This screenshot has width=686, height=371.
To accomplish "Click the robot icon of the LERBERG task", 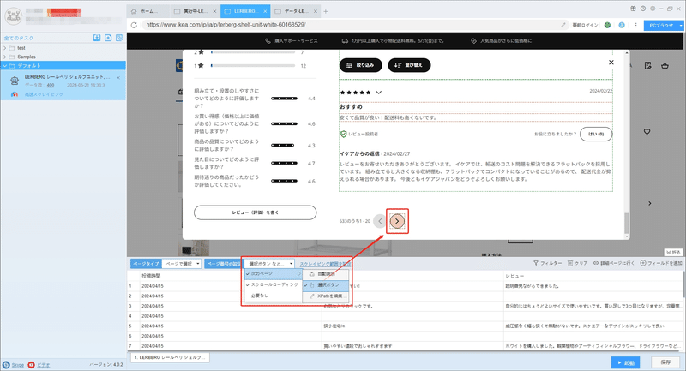I will pos(15,81).
